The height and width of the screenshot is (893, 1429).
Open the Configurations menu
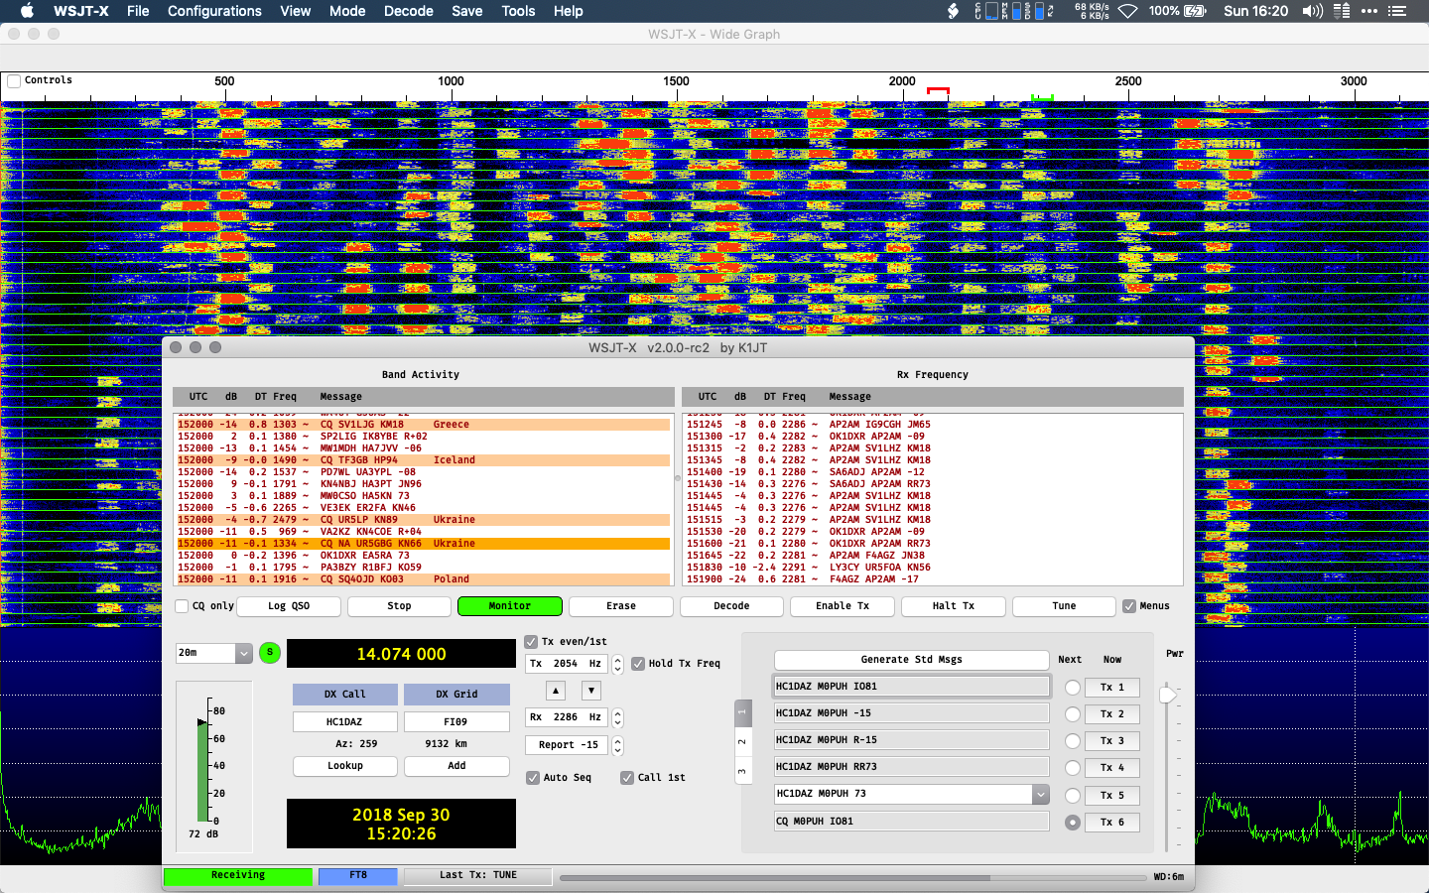(x=214, y=11)
